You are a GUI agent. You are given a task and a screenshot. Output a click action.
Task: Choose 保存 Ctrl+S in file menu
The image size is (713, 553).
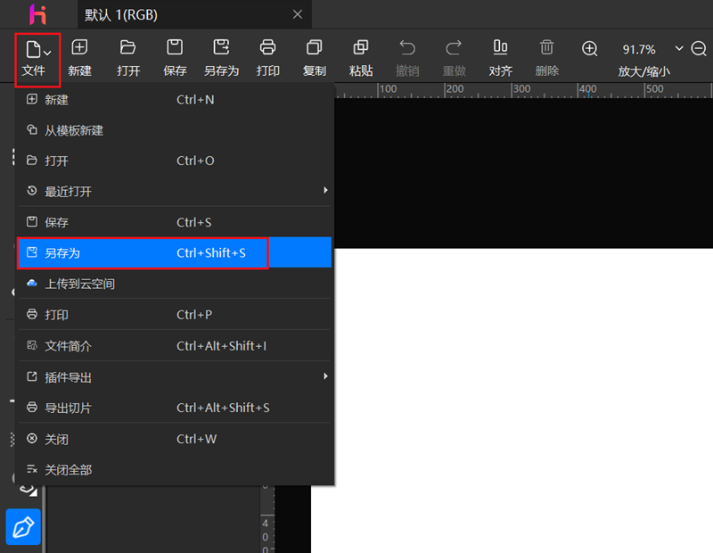(x=175, y=222)
